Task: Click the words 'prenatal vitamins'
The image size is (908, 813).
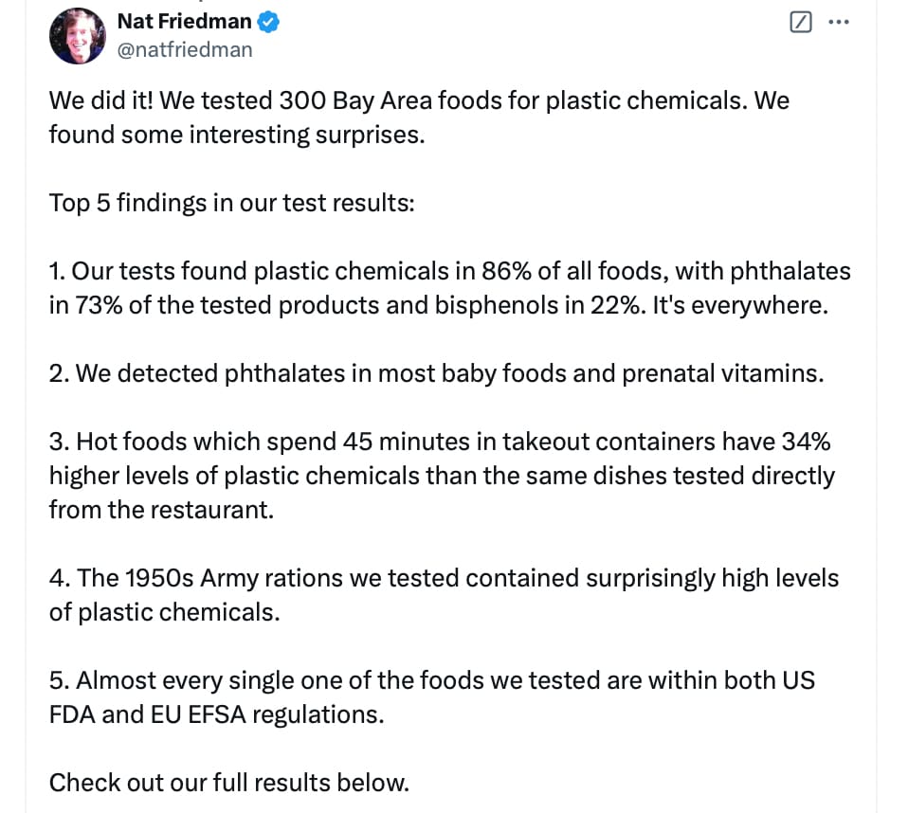Action: [722, 374]
